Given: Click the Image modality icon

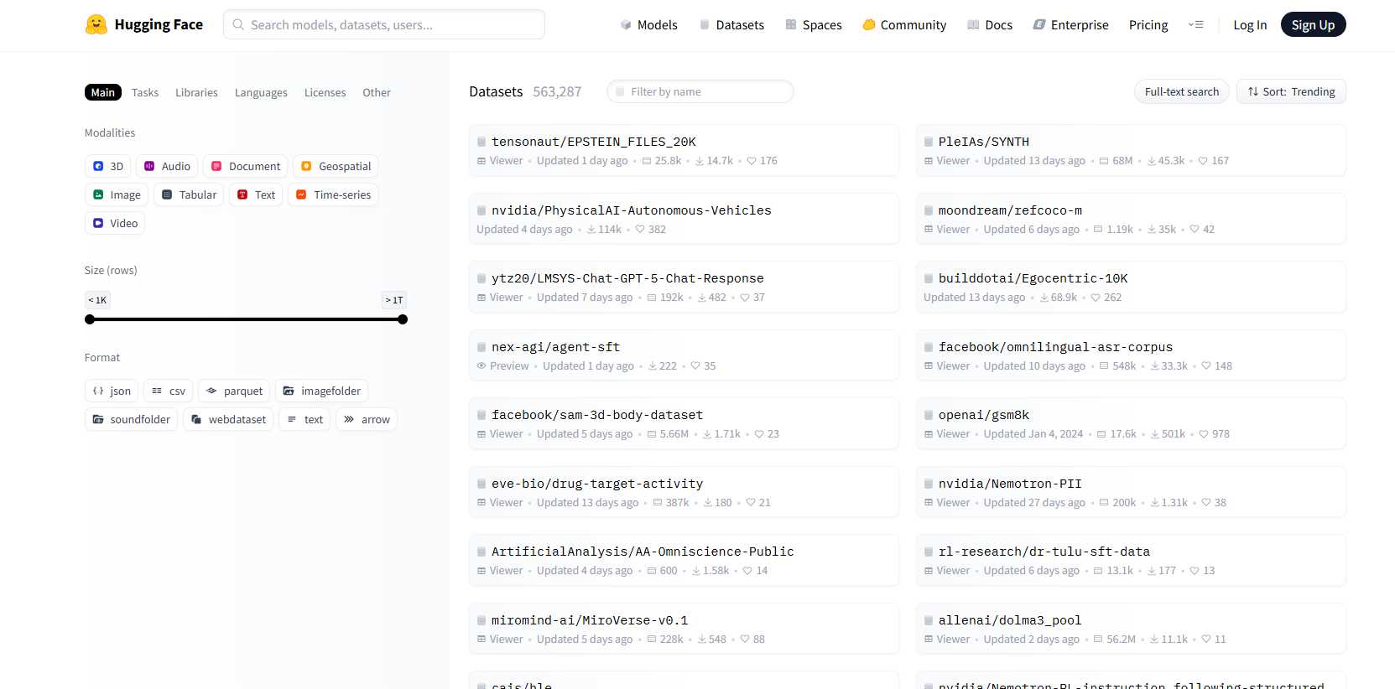Looking at the screenshot, I should tap(98, 194).
